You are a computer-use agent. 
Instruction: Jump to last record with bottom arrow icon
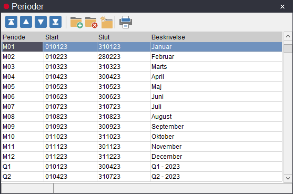coord(56,22)
